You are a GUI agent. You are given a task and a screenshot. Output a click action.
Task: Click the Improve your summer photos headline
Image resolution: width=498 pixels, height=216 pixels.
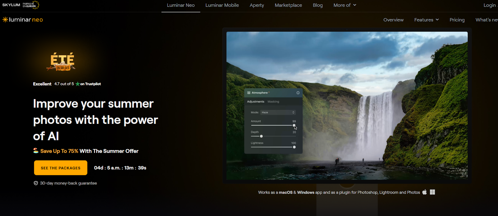[96, 120]
